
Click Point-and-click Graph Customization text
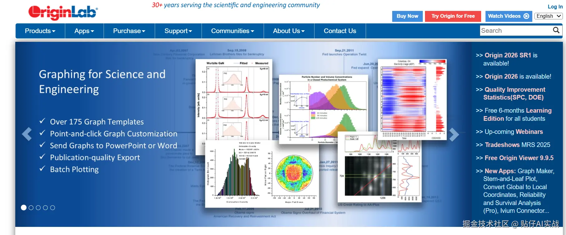coord(114,134)
